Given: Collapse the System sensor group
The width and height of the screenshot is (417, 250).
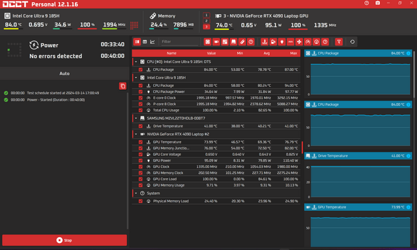Looking at the screenshot, I should tap(136, 194).
